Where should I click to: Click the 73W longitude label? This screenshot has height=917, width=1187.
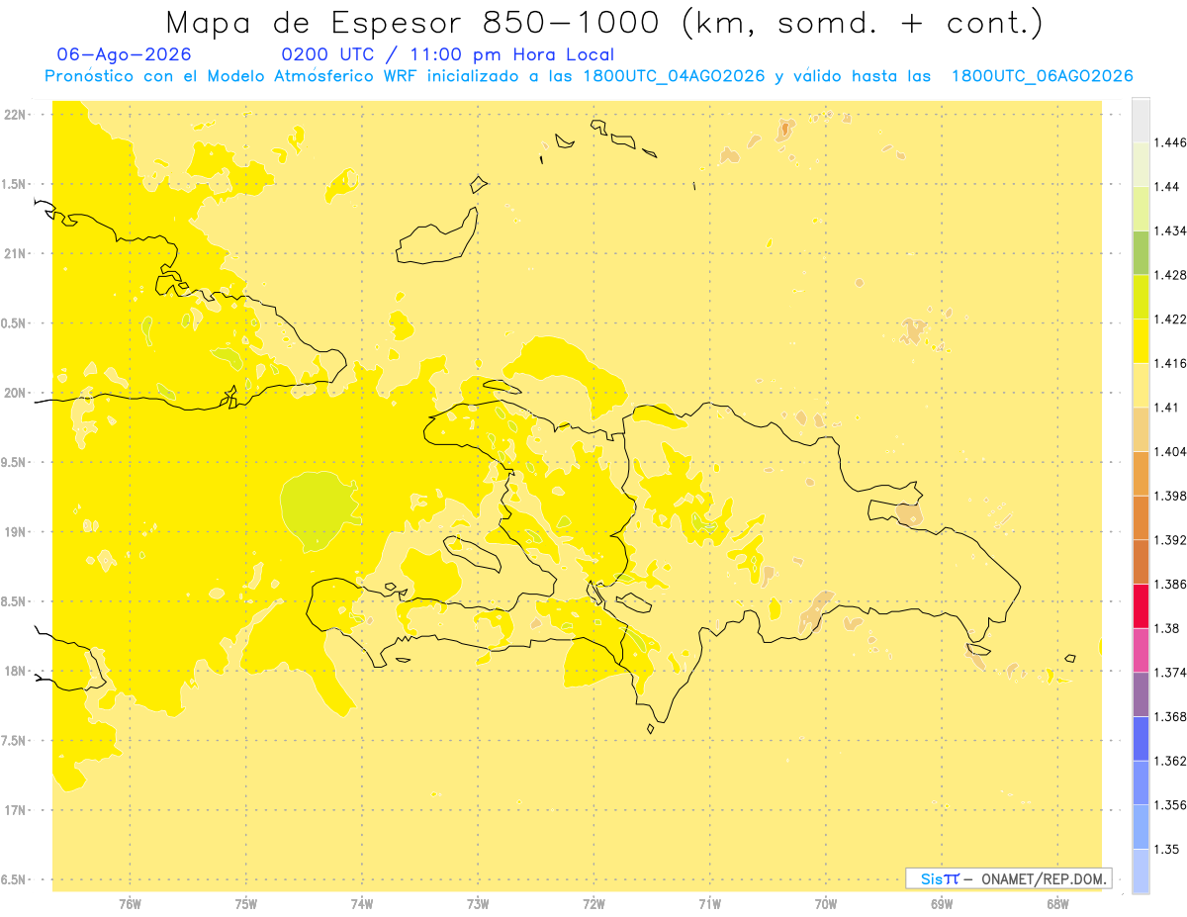pyautogui.click(x=478, y=904)
